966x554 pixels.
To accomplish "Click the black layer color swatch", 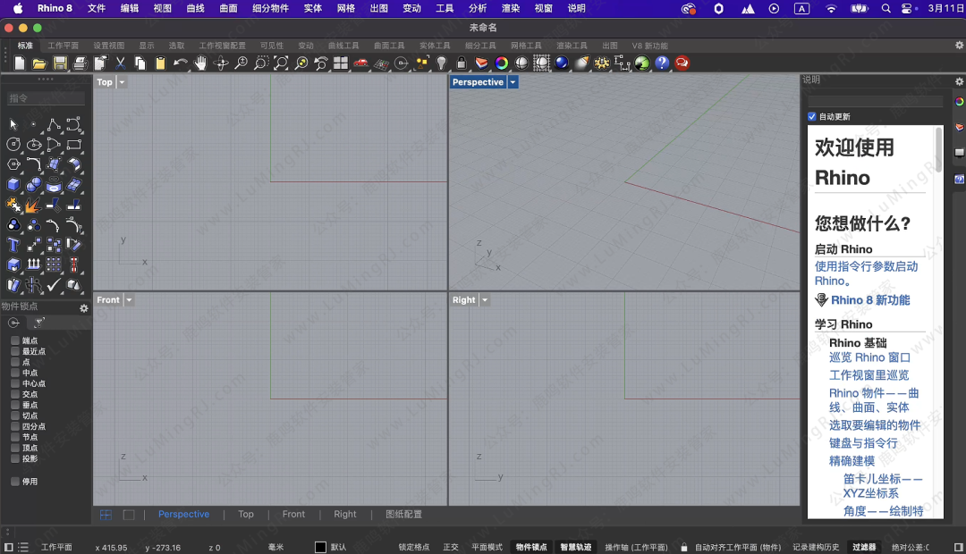I will pos(321,547).
